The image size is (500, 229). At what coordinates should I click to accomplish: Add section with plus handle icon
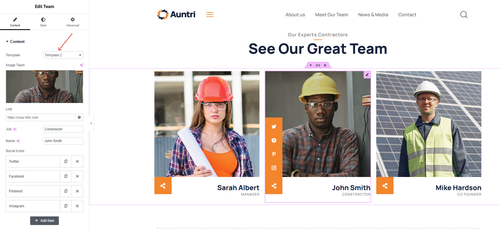pyautogui.click(x=311, y=65)
